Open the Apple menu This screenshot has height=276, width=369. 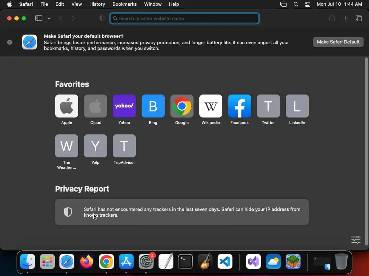point(9,4)
